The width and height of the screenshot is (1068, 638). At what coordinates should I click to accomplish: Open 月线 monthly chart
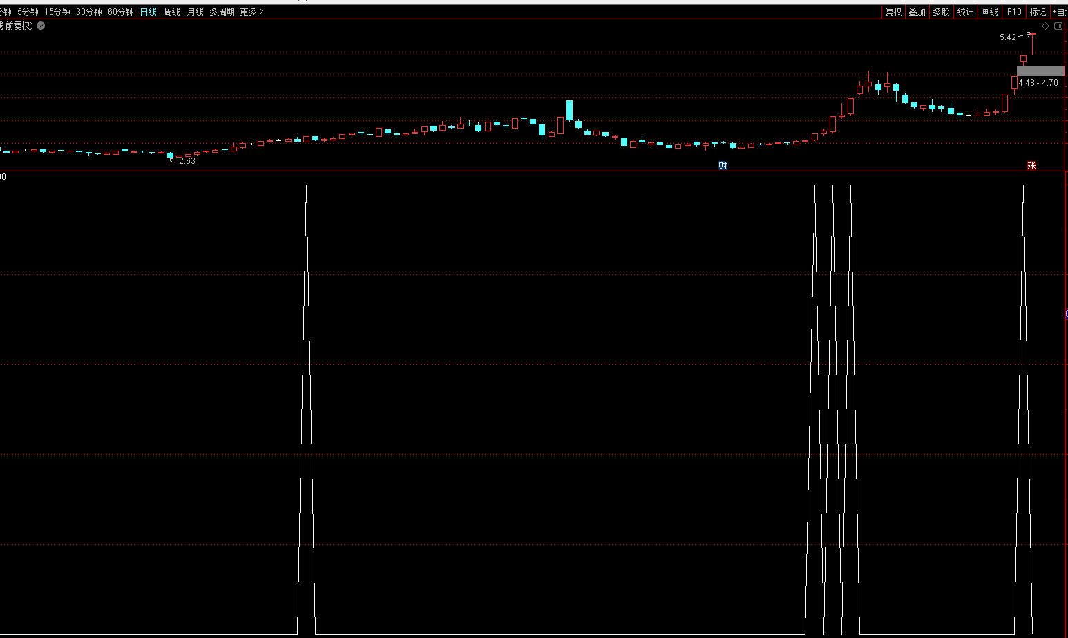coord(196,12)
